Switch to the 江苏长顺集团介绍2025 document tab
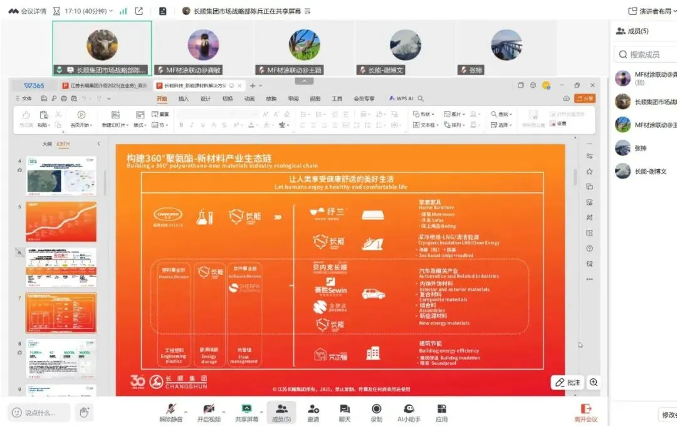Viewport: 677px width, 426px height. point(105,85)
